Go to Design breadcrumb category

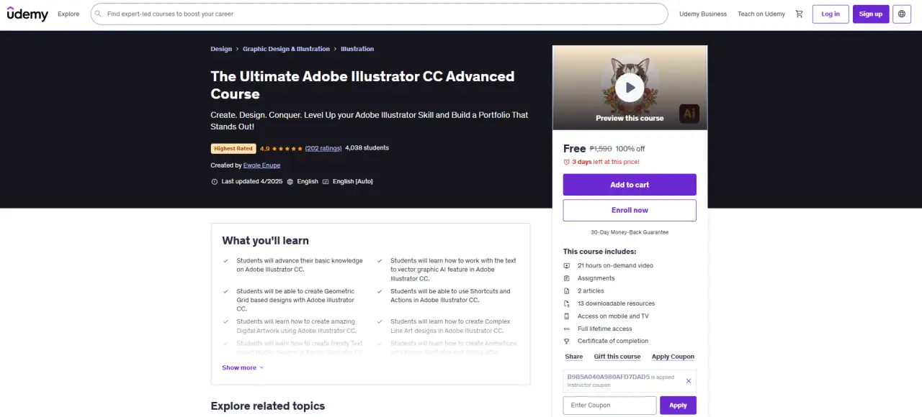pos(221,49)
